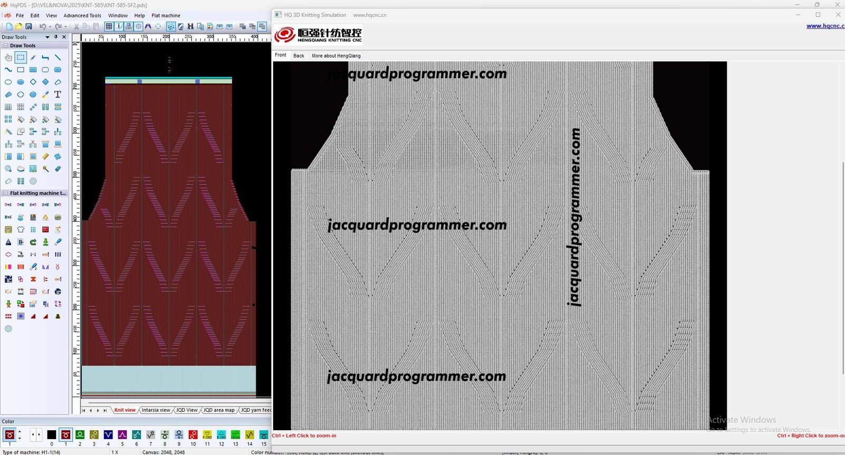The image size is (845, 455).
Task: Switch to the Intarsia view tab
Action: 156,410
